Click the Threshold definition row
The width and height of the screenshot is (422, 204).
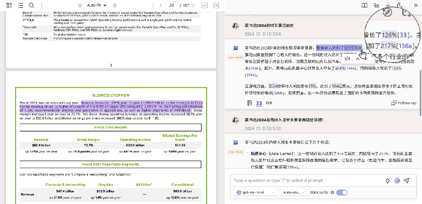point(111,29)
